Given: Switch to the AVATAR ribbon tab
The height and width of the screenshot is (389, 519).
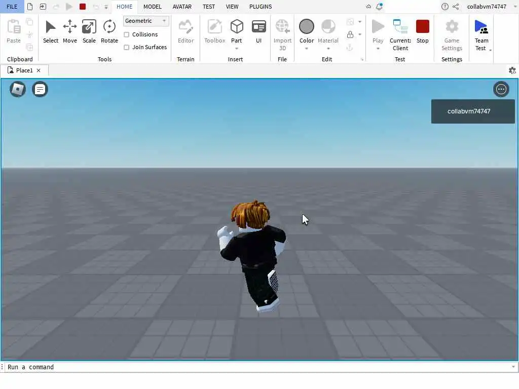Looking at the screenshot, I should tap(182, 7).
